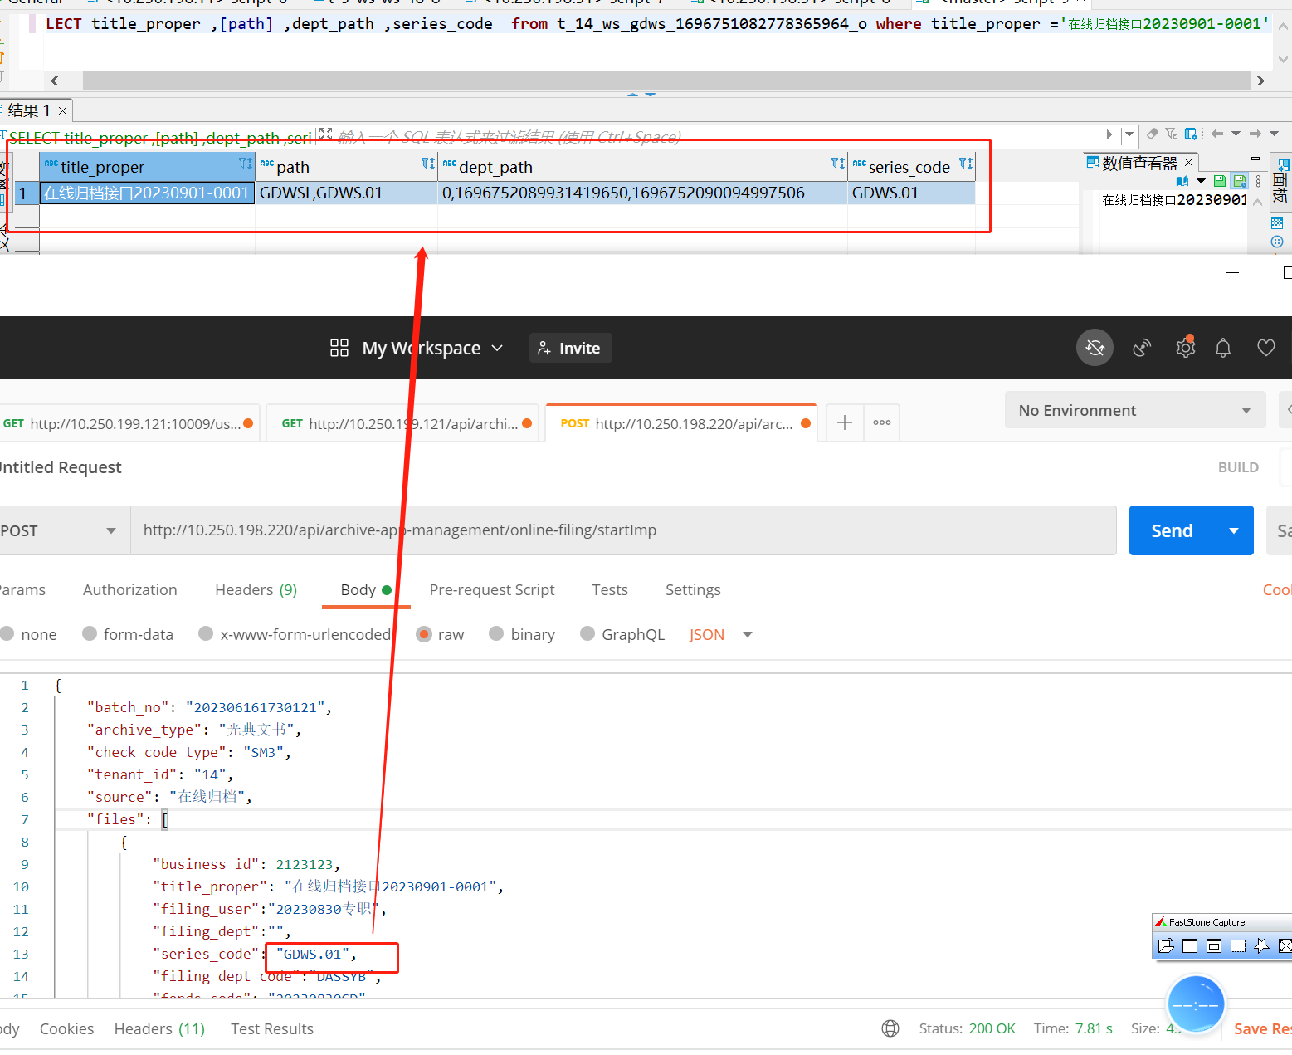Click FastStone capture active window icon
This screenshot has width=1292, height=1055.
pos(1190,945)
